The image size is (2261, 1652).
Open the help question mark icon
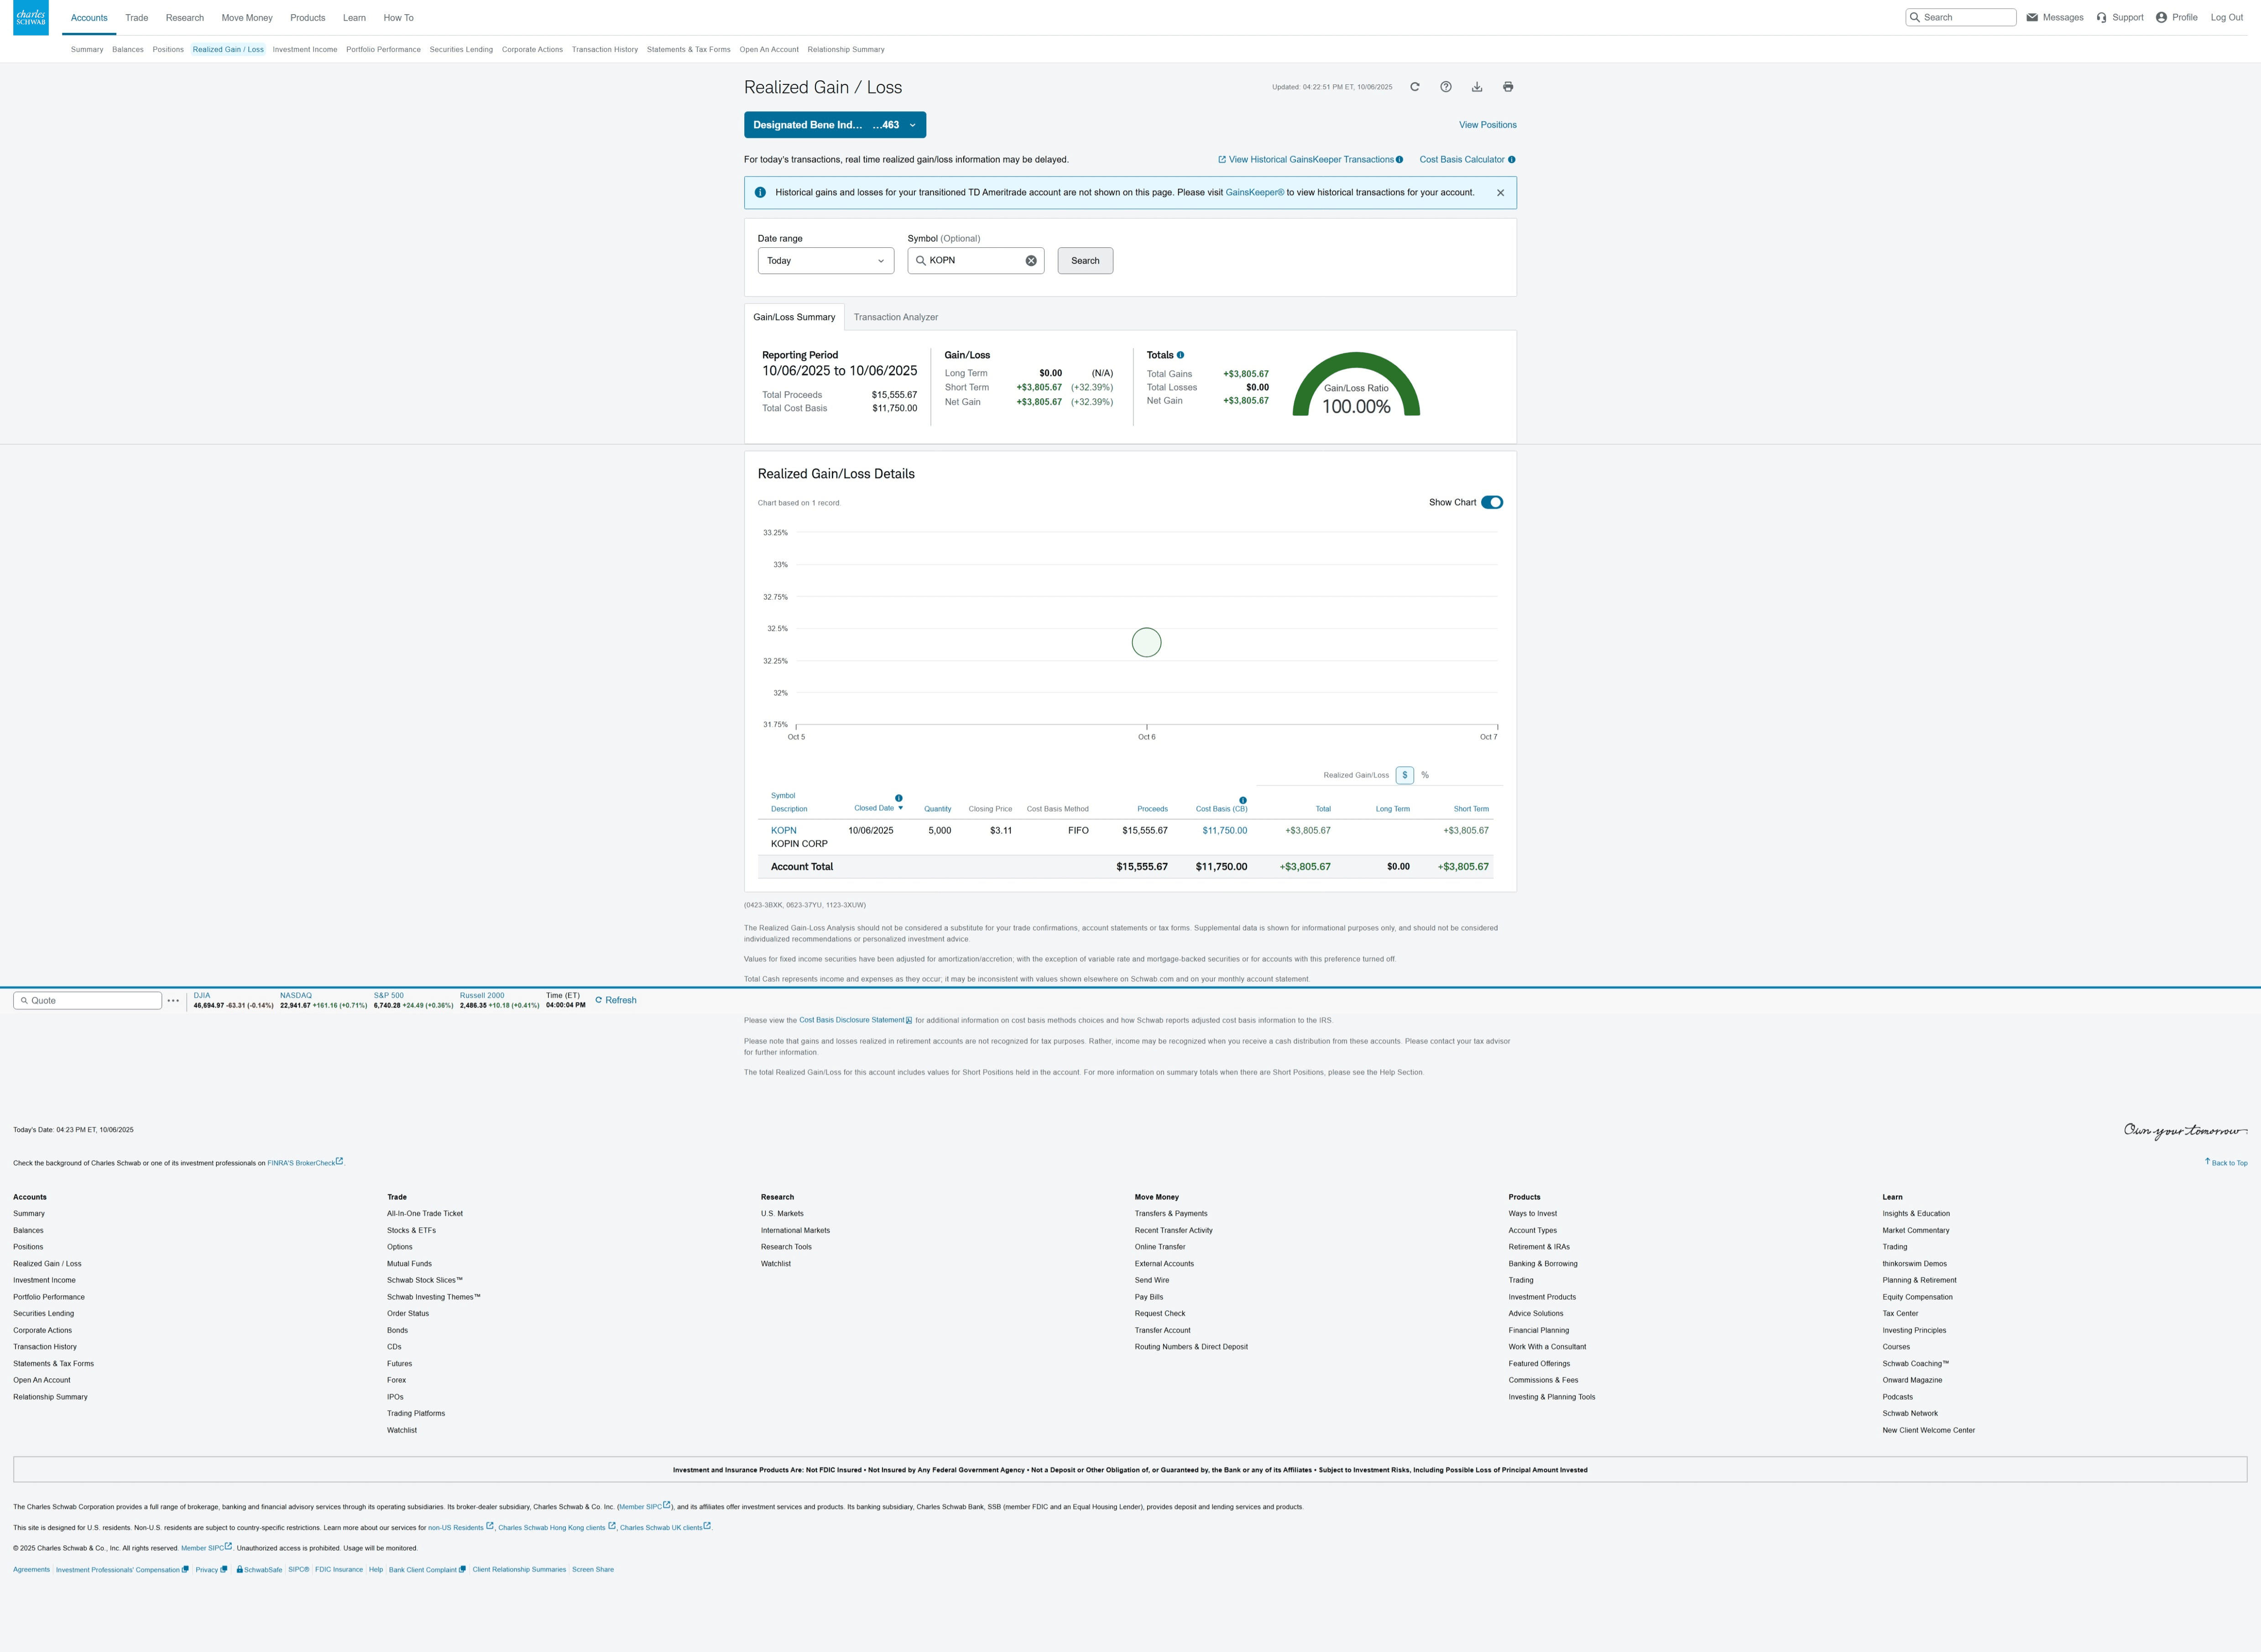pyautogui.click(x=1445, y=87)
